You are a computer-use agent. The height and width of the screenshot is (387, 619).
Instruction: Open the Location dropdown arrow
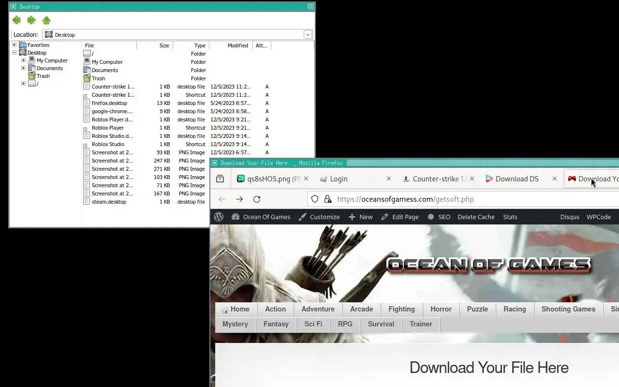coord(308,34)
